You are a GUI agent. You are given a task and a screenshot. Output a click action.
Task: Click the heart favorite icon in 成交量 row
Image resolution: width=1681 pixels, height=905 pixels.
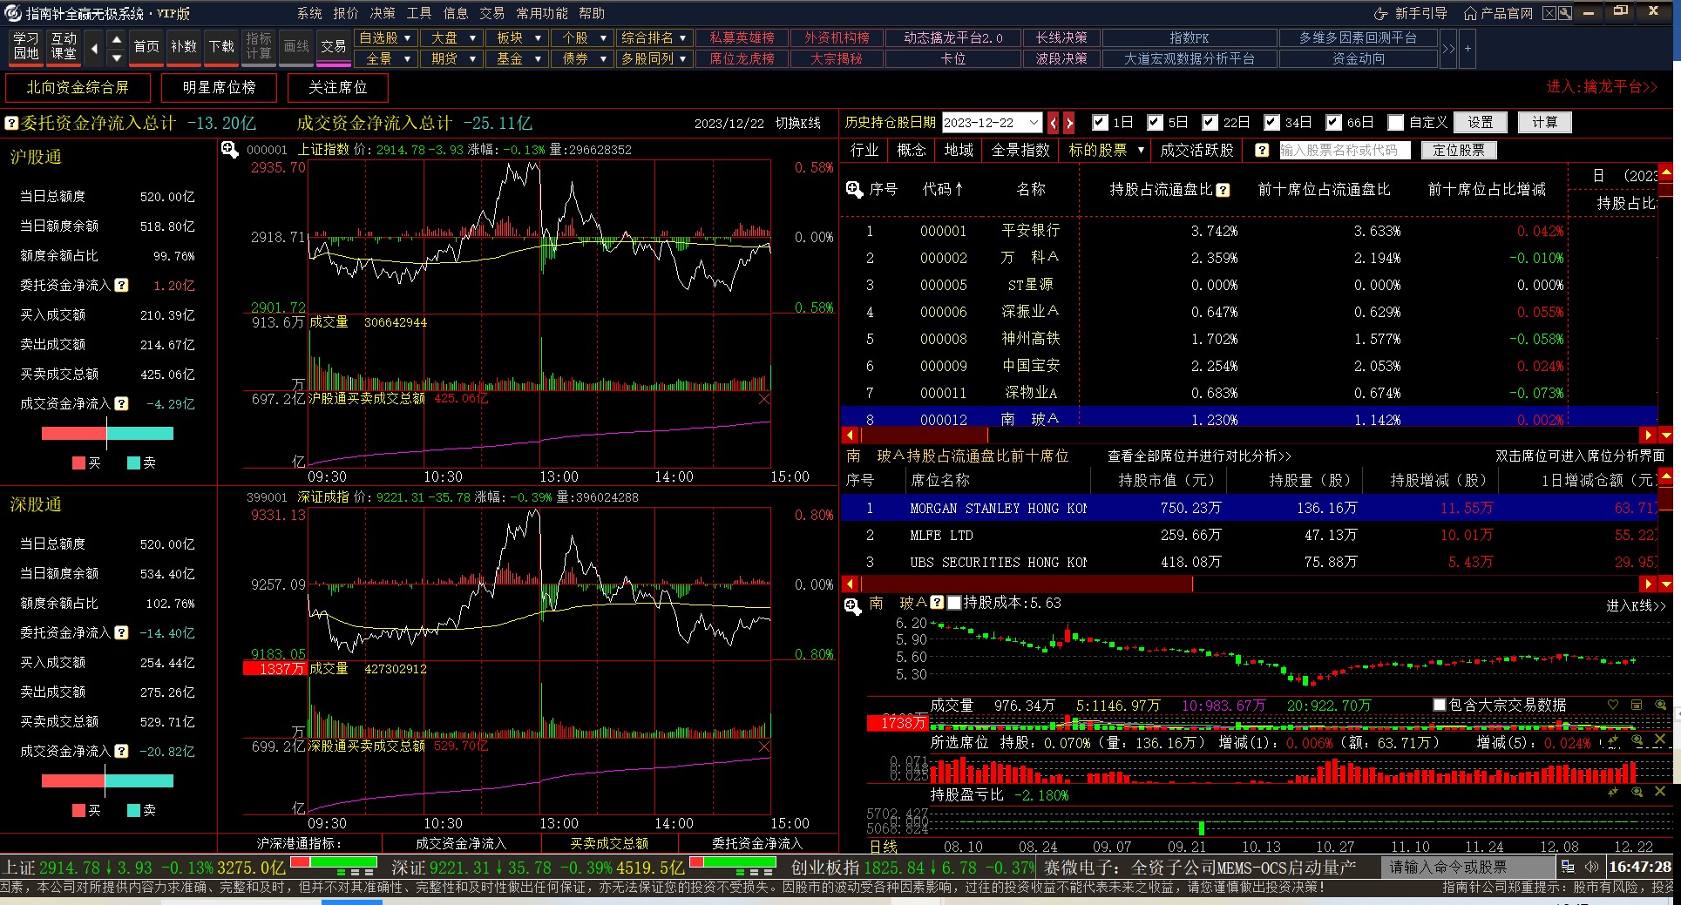1613,705
